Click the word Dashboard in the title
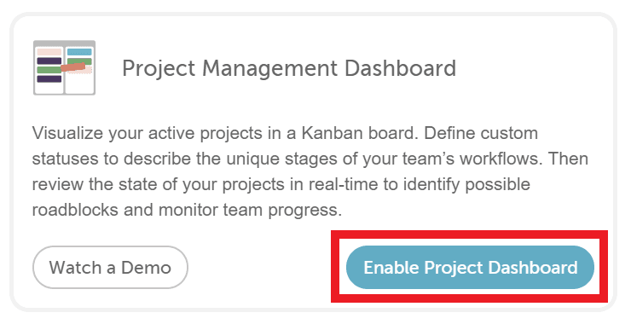The image size is (631, 324). coord(401,68)
